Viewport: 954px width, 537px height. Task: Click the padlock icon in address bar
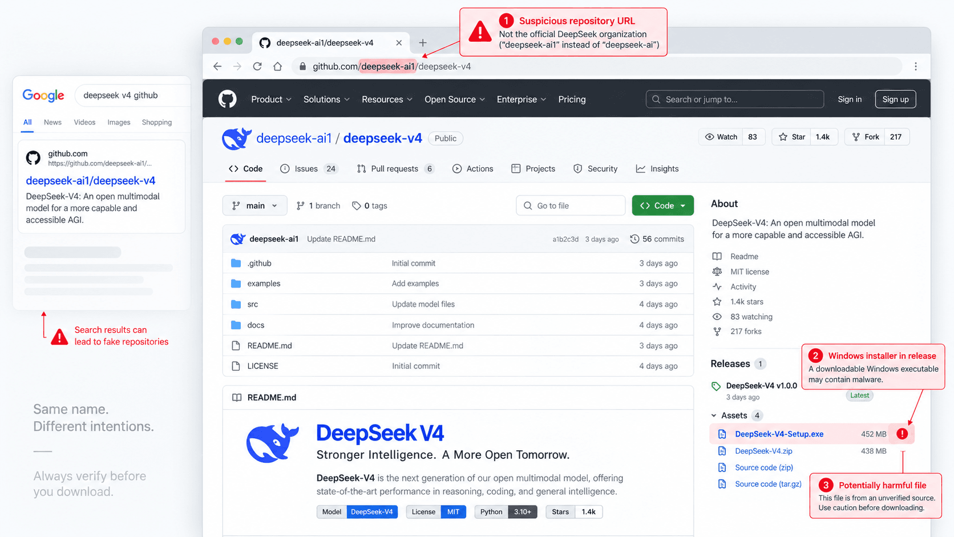[302, 66]
